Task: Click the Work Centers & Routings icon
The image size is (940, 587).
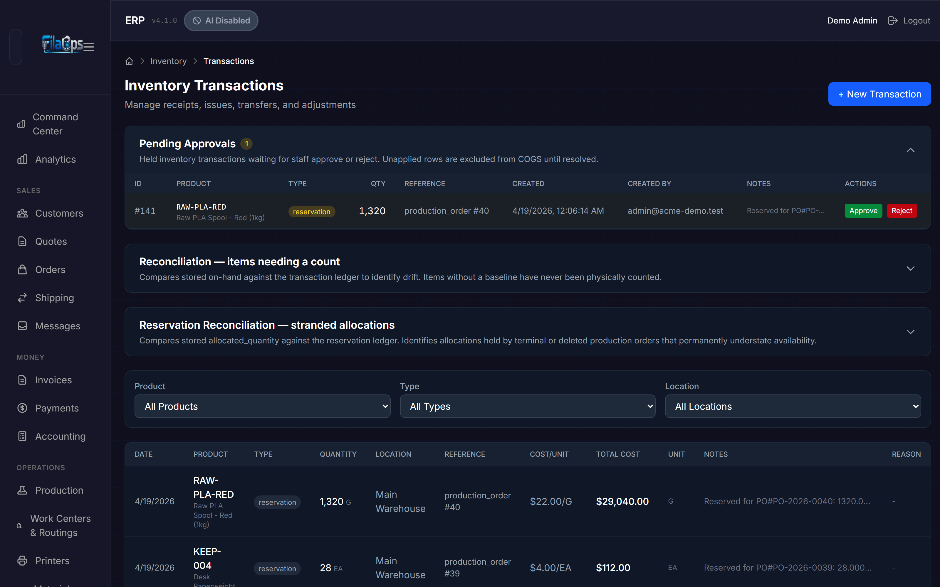Action: tap(19, 526)
